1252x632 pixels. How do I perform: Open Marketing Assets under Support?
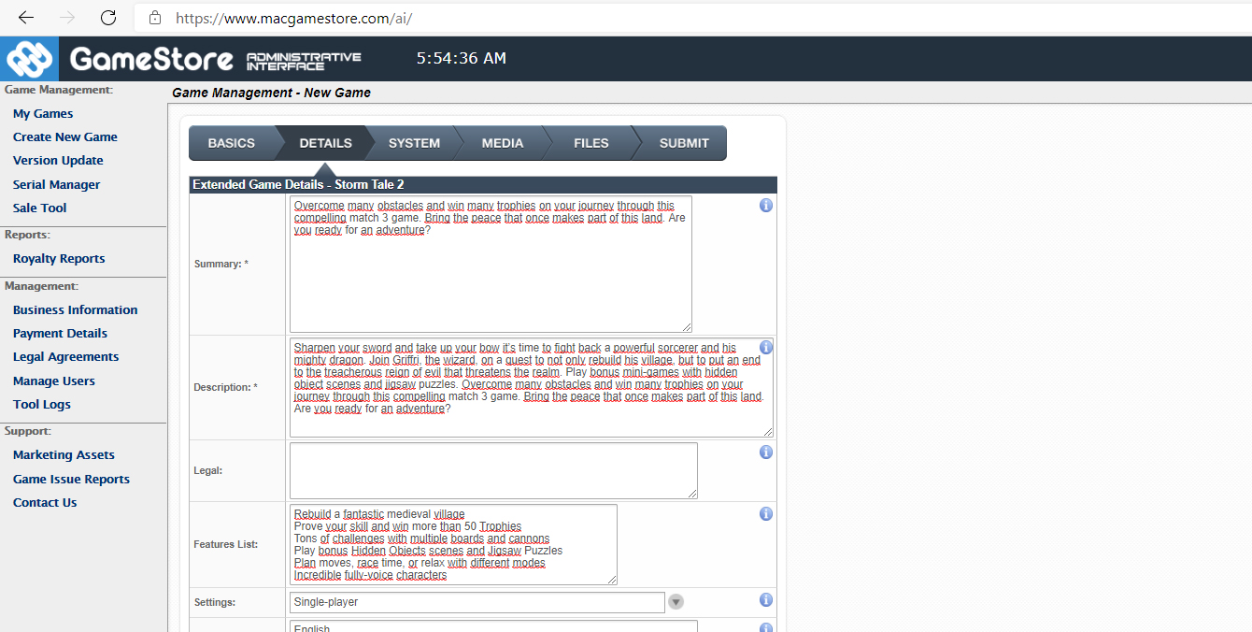[x=64, y=454]
